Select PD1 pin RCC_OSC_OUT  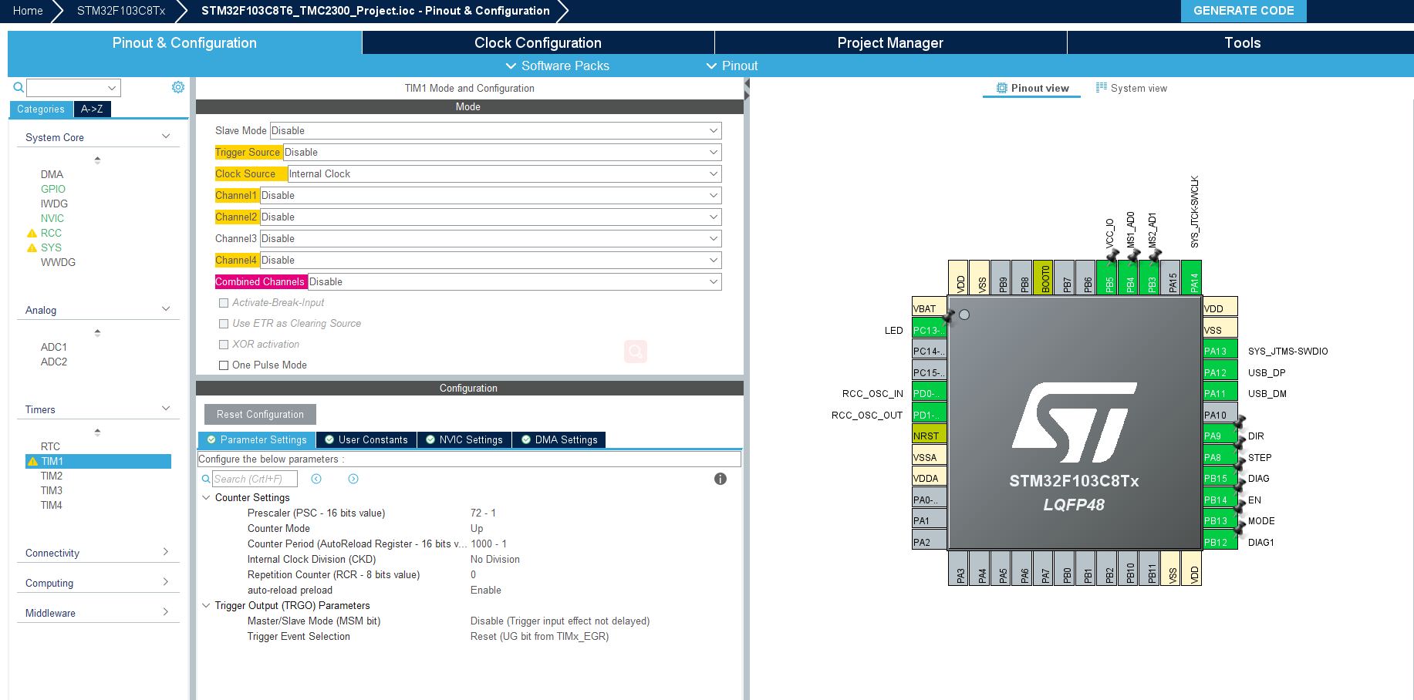point(929,415)
